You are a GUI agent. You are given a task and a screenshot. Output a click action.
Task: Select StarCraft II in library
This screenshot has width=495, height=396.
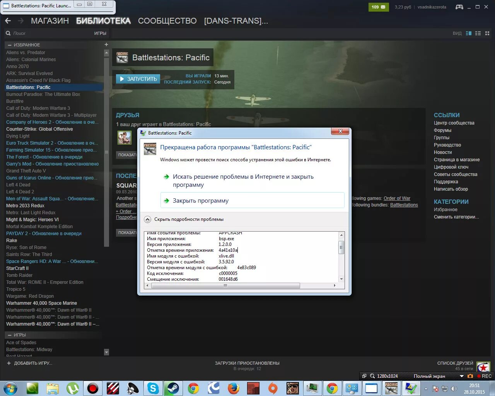(17, 268)
